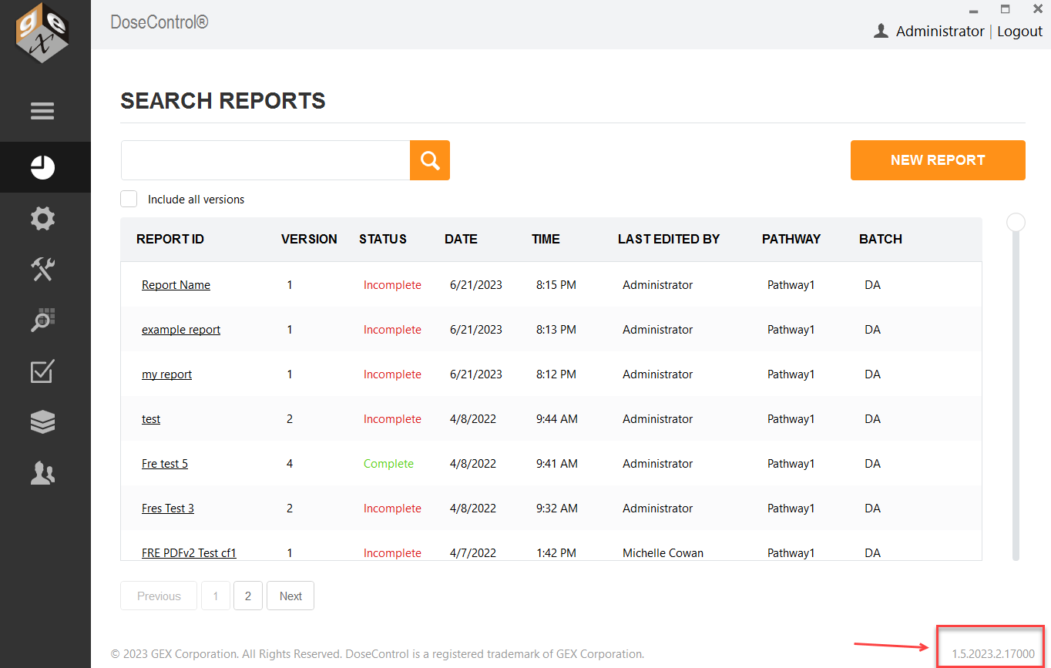Click the 9:41 AM time cell

coord(557,464)
